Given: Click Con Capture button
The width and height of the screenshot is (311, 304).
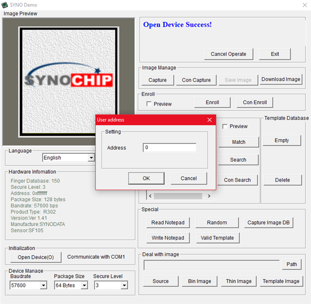Looking at the screenshot, I should [x=196, y=80].
